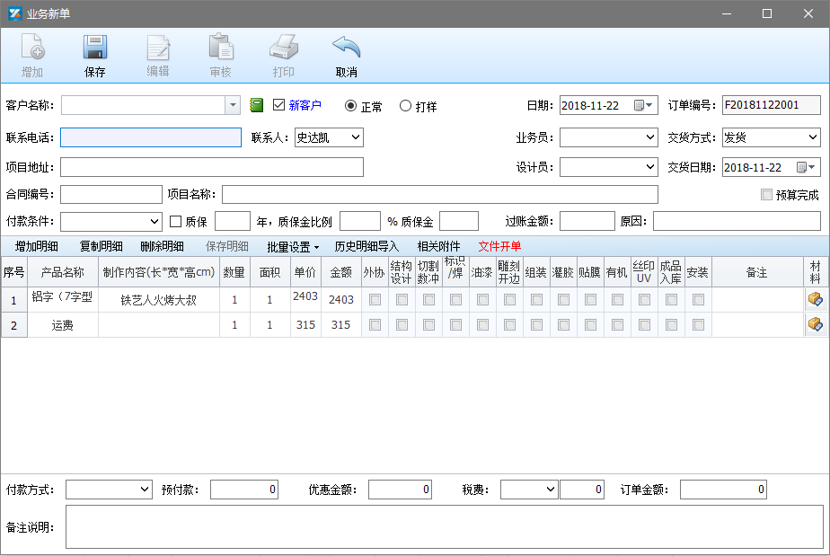Enable the 质保 checkbox
This screenshot has width=830, height=556.
(x=176, y=222)
